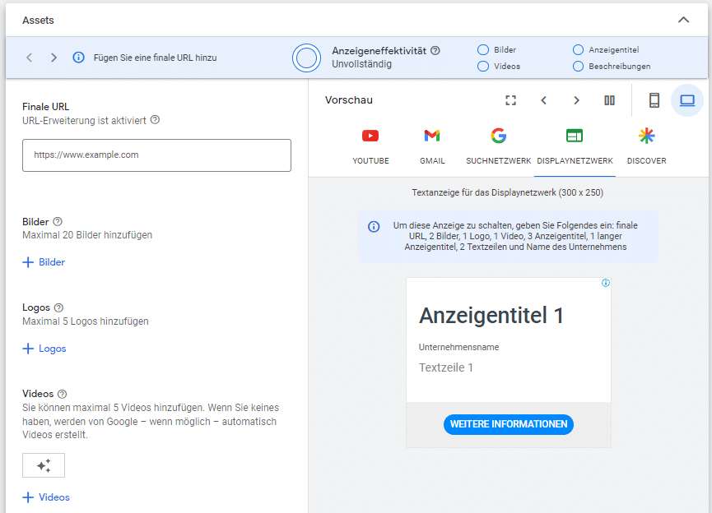This screenshot has width=712, height=513.
Task: Click info icon in preview requirements notice
Action: click(x=374, y=226)
